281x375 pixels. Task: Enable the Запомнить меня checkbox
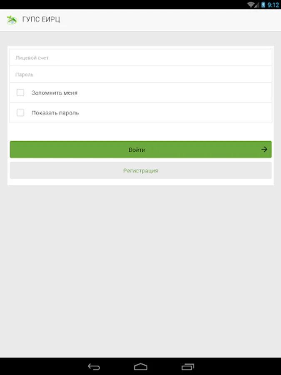20,92
